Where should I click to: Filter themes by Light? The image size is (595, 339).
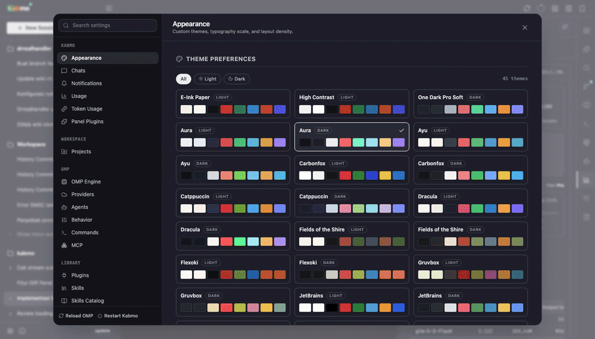[208, 79]
